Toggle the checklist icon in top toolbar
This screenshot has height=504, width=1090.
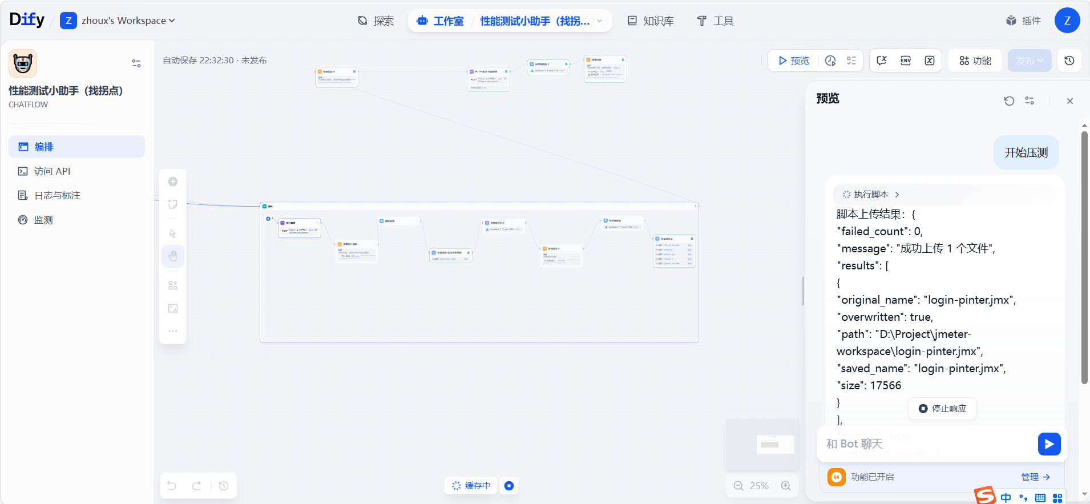(851, 61)
